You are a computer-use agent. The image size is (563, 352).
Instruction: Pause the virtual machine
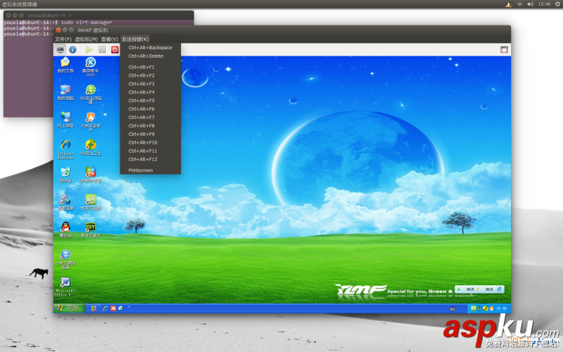(x=102, y=49)
